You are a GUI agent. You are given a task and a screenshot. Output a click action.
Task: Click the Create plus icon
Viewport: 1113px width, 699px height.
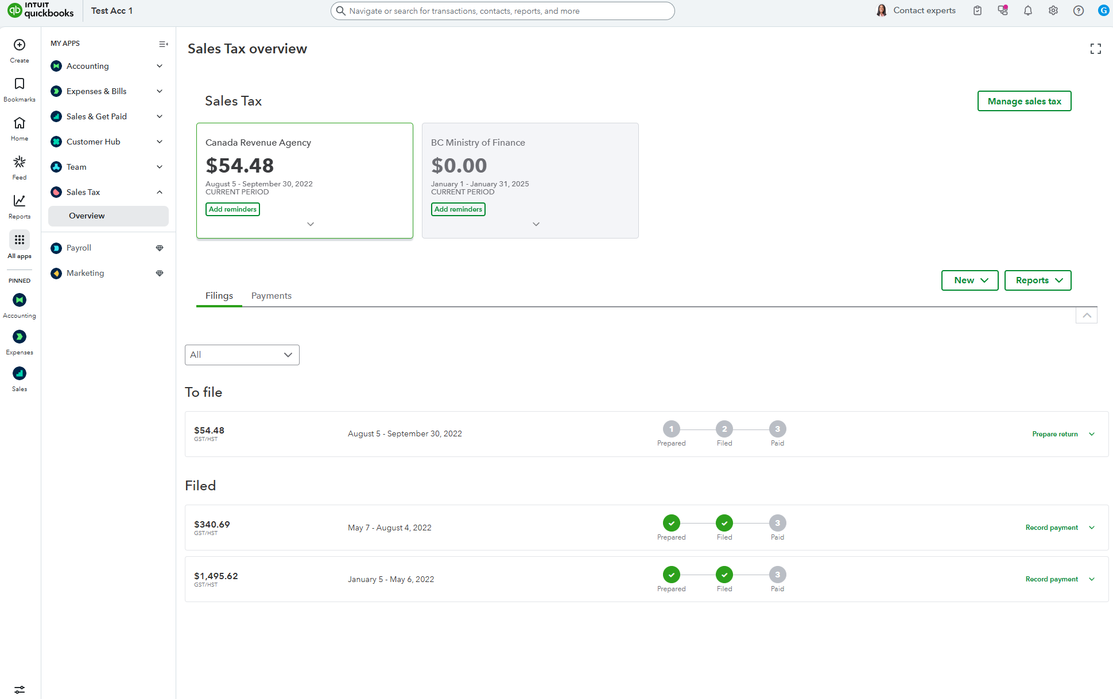coord(20,45)
